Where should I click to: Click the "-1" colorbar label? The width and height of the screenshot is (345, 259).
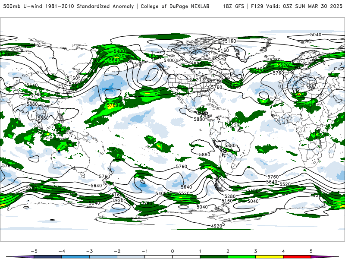[144, 251]
